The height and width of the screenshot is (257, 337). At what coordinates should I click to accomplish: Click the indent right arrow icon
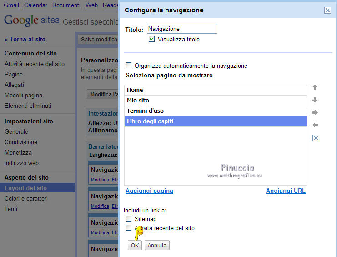pyautogui.click(x=315, y=112)
